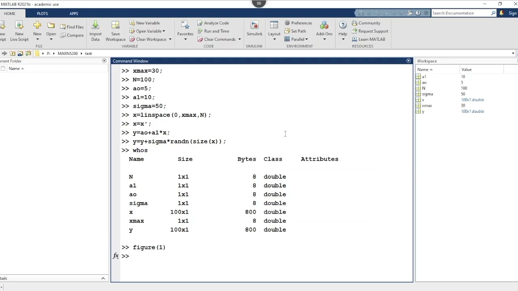Open Clear Workspace dropdown arrow
Image resolution: width=518 pixels, height=291 pixels.
click(x=170, y=39)
